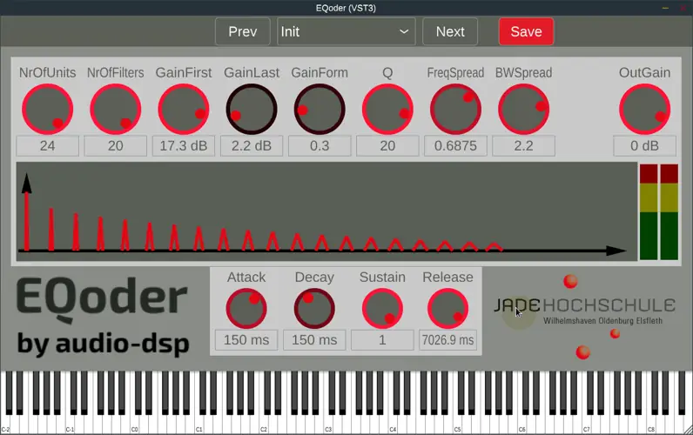The height and width of the screenshot is (435, 693).
Task: Click the GainFirst knob
Action: [184, 110]
